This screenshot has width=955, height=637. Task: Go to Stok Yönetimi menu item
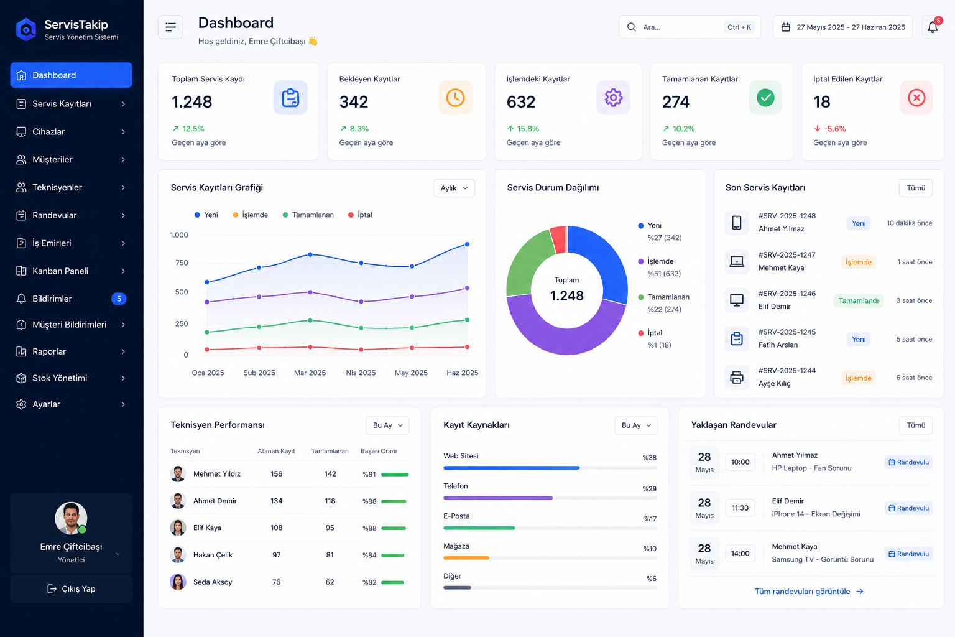point(71,378)
